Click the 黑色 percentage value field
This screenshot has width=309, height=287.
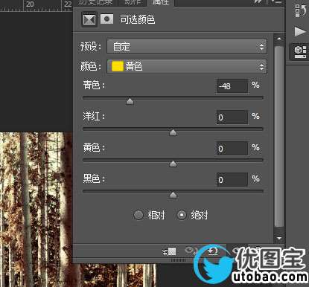tap(232, 180)
